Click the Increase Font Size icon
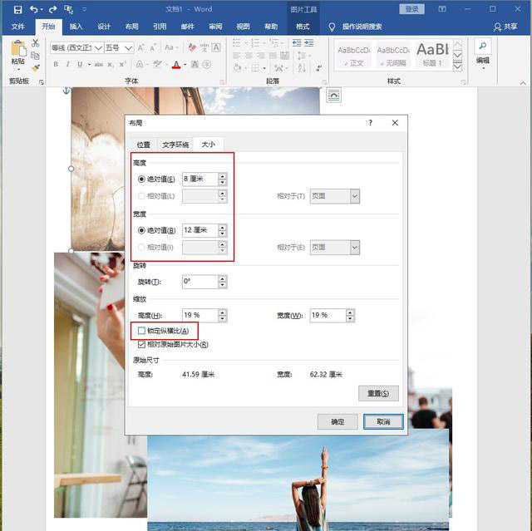 pyautogui.click(x=140, y=47)
